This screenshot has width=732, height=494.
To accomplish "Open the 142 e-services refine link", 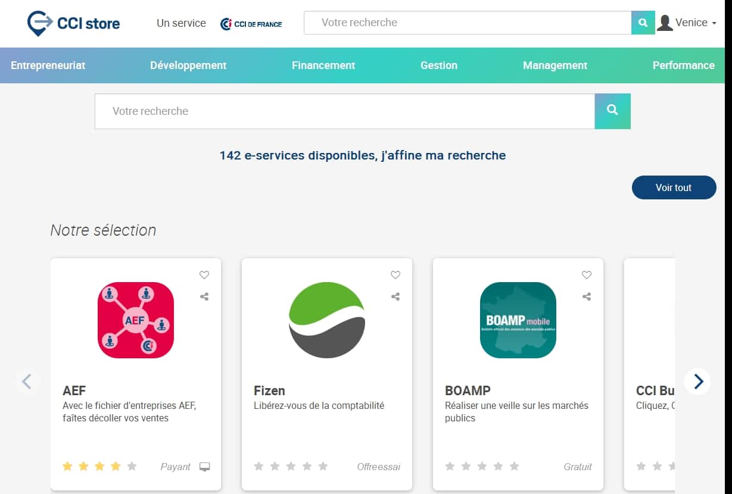I will tap(363, 155).
